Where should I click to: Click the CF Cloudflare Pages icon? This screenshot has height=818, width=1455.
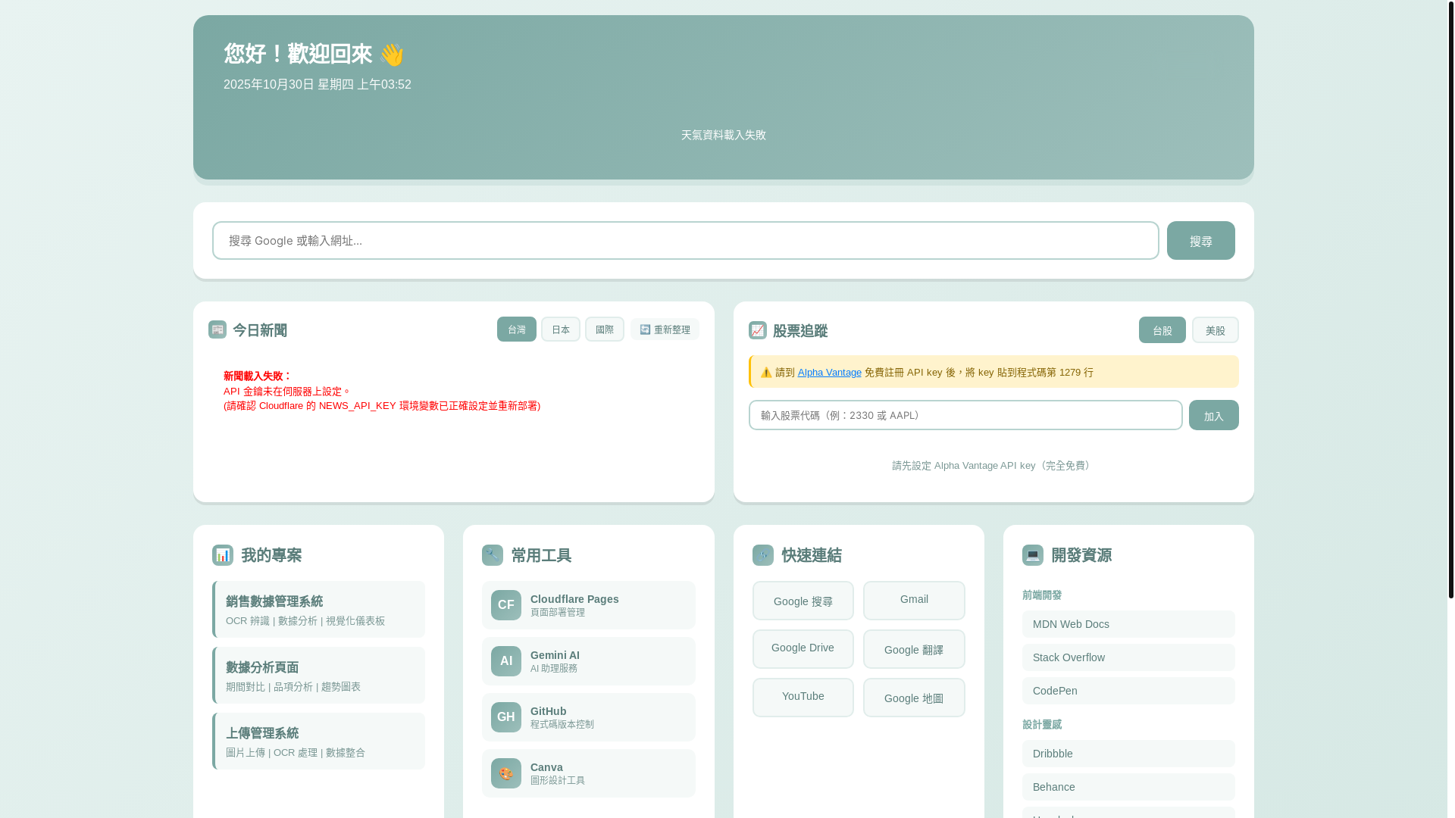pos(505,605)
